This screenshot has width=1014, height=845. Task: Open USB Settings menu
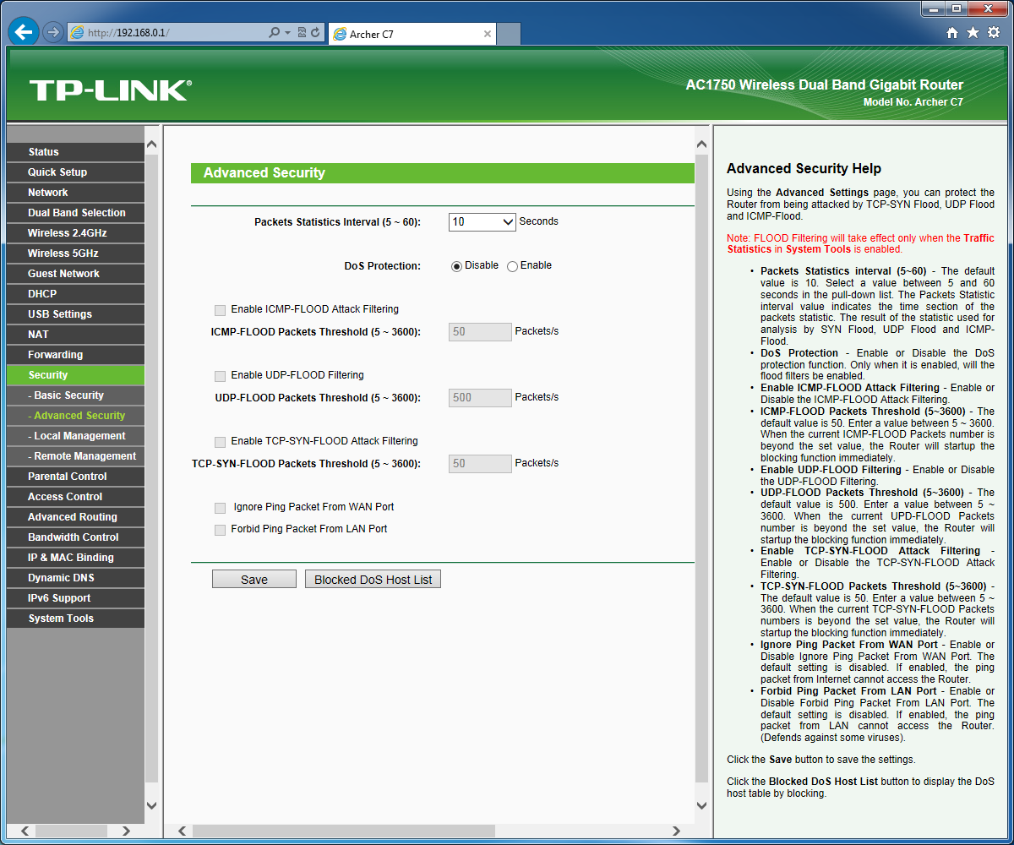(75, 314)
